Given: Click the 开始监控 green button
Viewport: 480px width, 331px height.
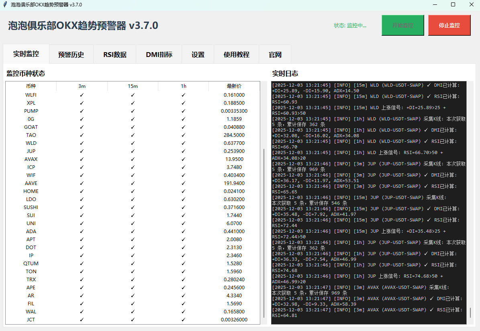Looking at the screenshot, I should (402, 25).
